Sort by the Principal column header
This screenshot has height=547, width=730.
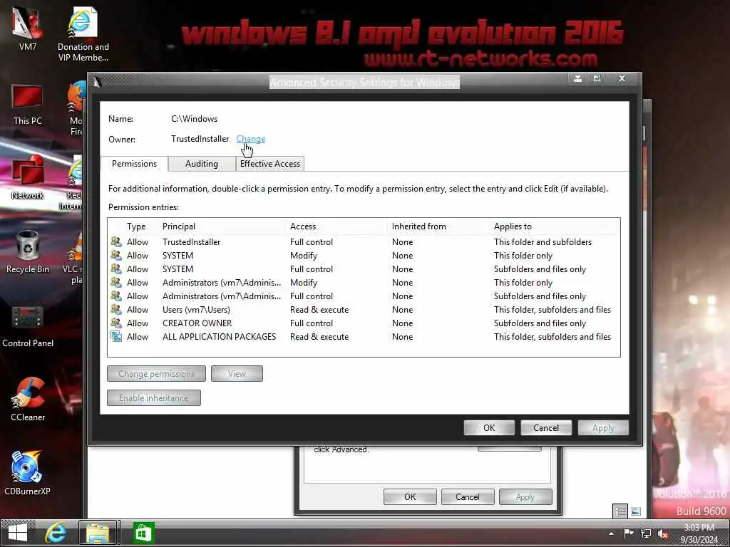pos(179,226)
